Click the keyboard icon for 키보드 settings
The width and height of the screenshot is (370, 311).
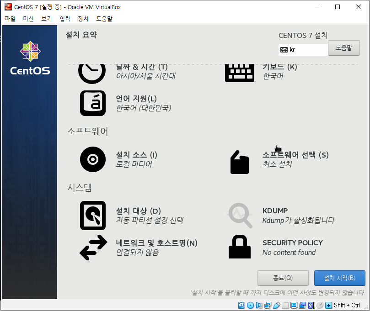[240, 73]
